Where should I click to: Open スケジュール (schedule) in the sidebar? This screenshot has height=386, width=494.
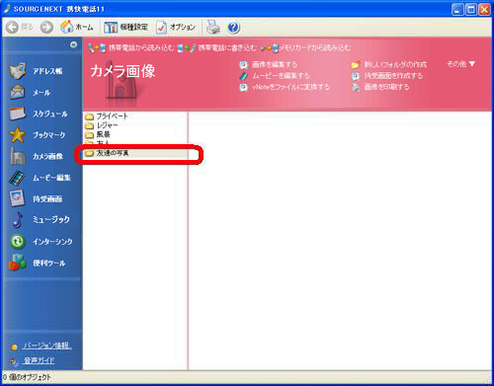click(39, 114)
